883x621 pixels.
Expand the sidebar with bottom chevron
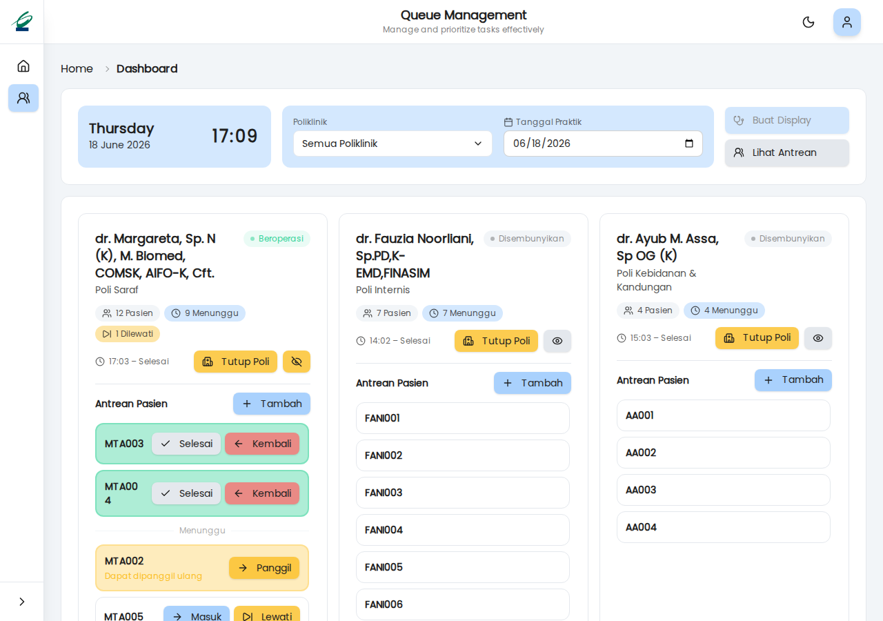pos(22,602)
